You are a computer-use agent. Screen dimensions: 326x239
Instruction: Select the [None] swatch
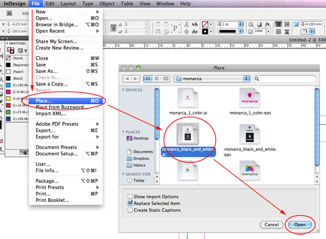click(x=17, y=58)
